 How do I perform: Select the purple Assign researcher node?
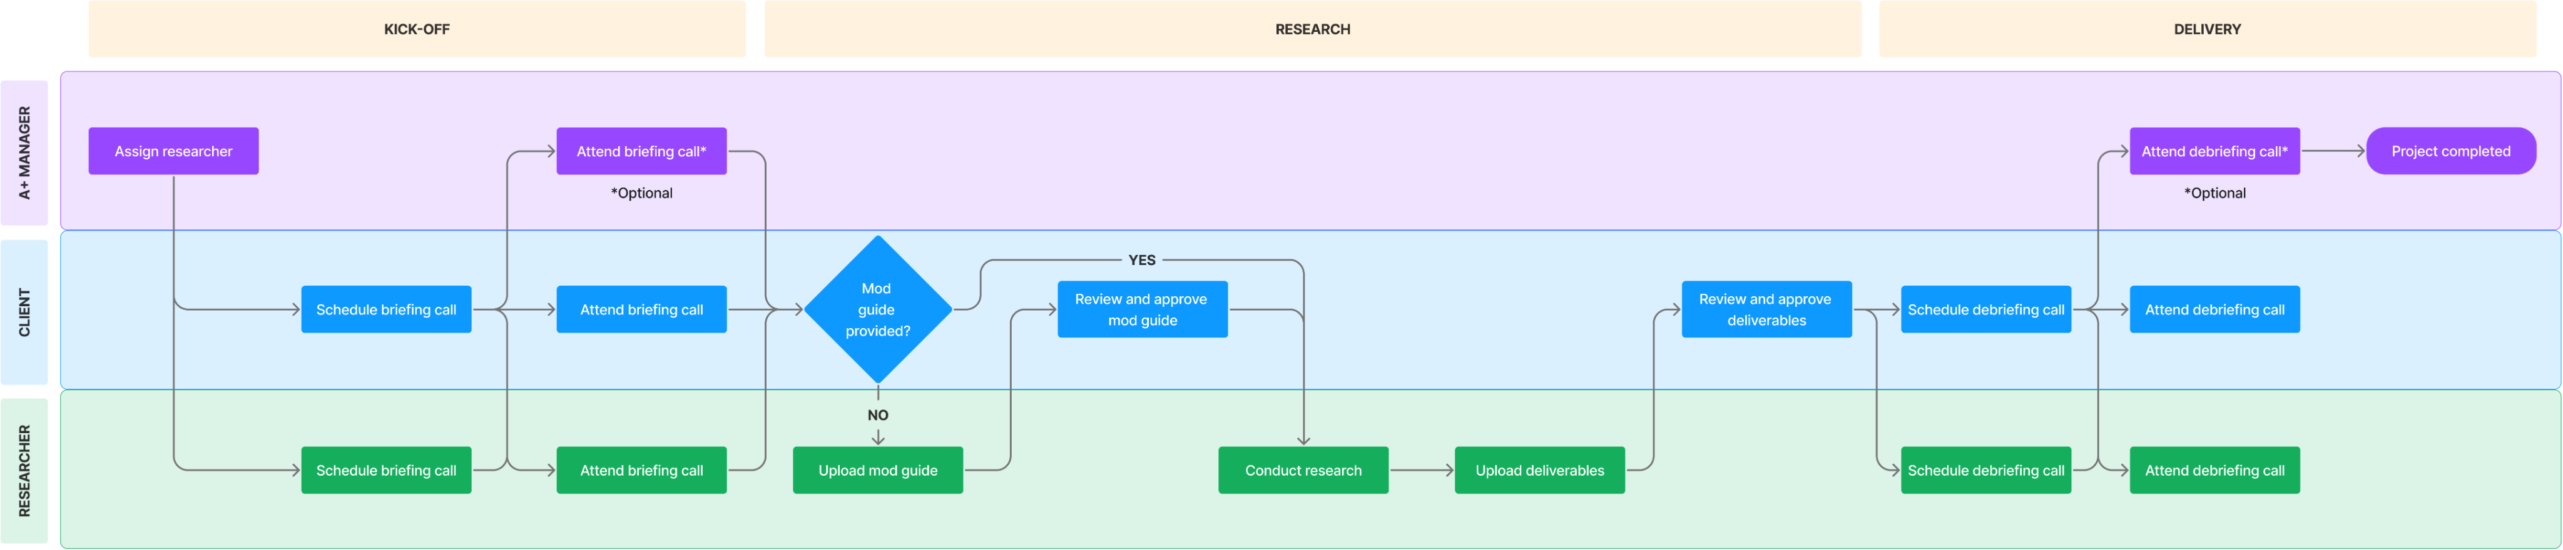click(x=173, y=151)
